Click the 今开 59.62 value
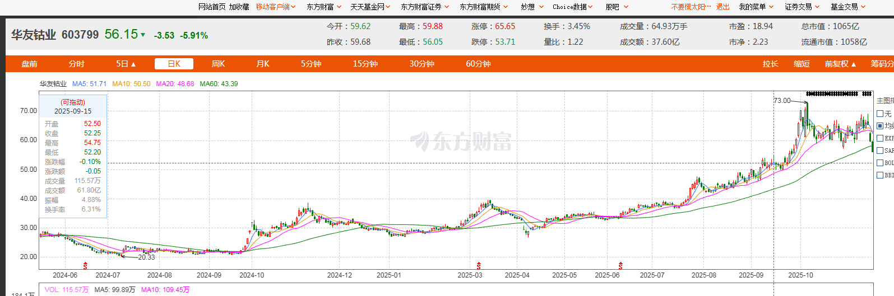Image resolution: width=894 pixels, height=296 pixels. (360, 26)
